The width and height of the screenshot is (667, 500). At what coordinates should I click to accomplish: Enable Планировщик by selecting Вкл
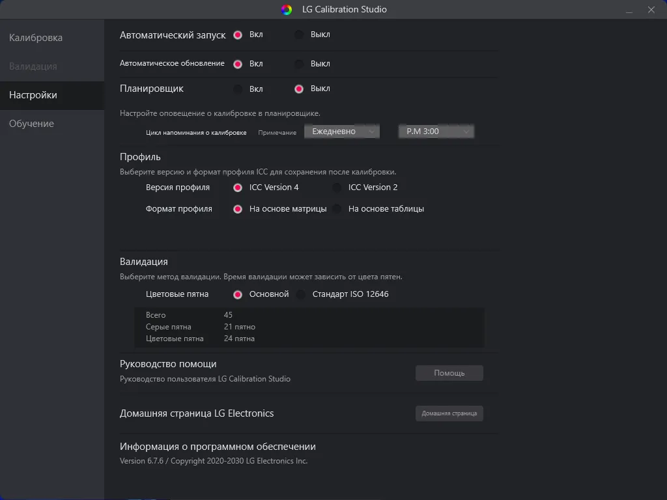click(x=238, y=89)
